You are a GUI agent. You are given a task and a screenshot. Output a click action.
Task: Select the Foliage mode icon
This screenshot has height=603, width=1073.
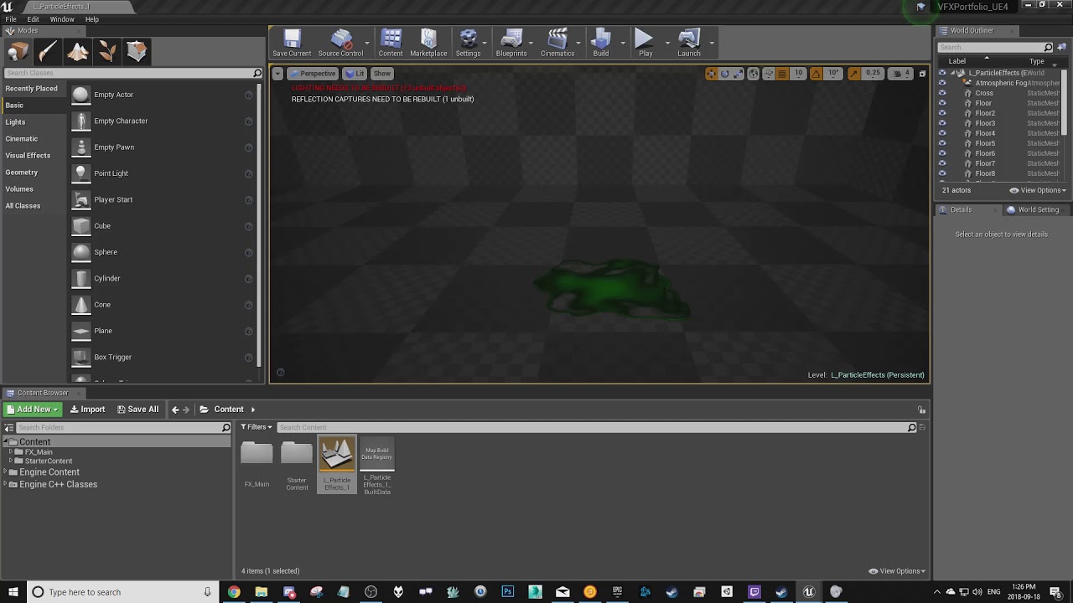[107, 52]
